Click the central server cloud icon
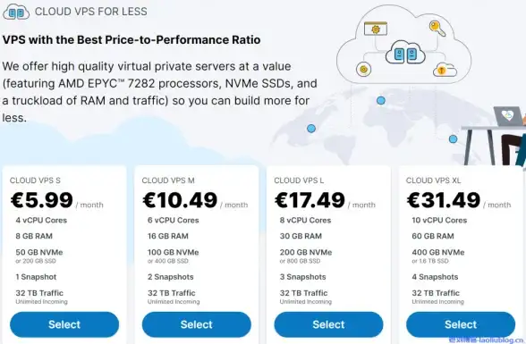This screenshot has height=344, width=526. pos(405,53)
